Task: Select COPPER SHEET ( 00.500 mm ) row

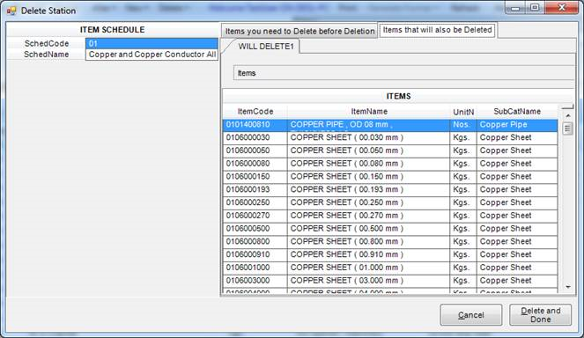Action: pos(390,229)
